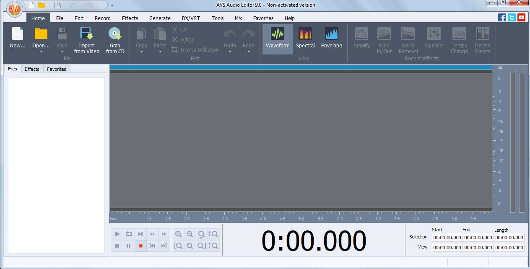Expand the Save button dropdown arrow
Viewport: 530px width, 269px height.
(62, 52)
